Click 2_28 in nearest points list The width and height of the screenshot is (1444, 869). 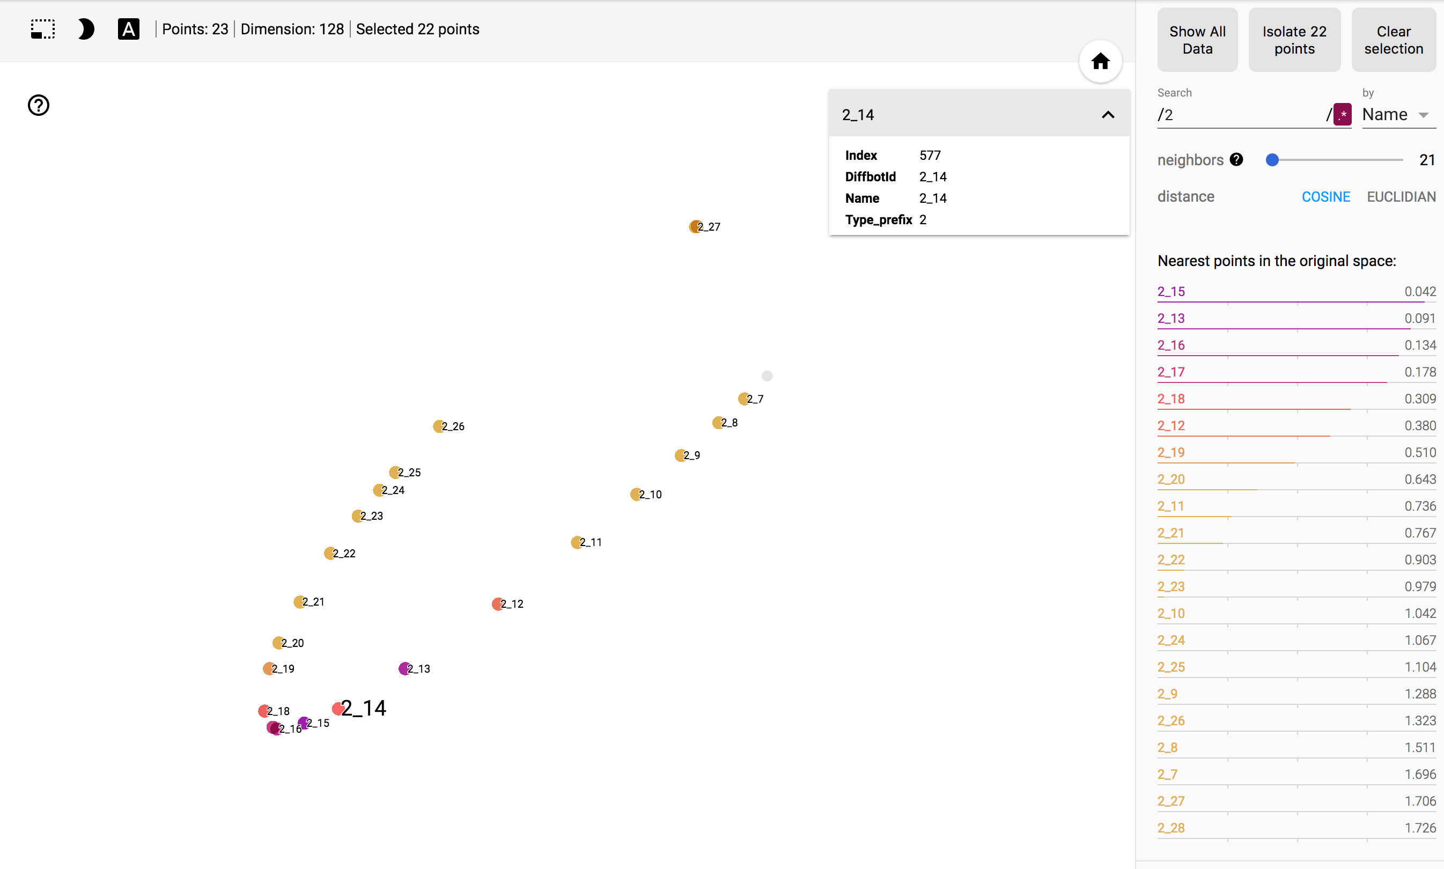(x=1171, y=827)
